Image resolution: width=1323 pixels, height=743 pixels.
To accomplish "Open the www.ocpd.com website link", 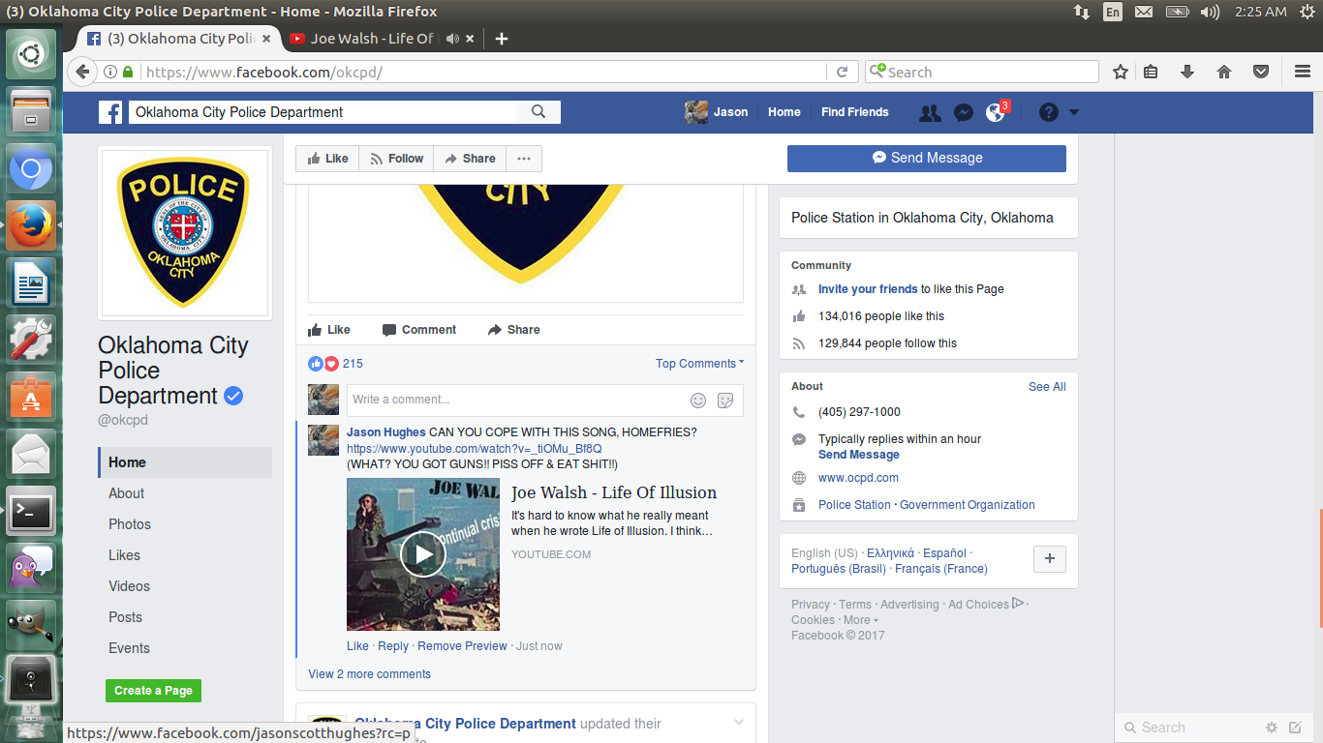I will click(x=858, y=478).
